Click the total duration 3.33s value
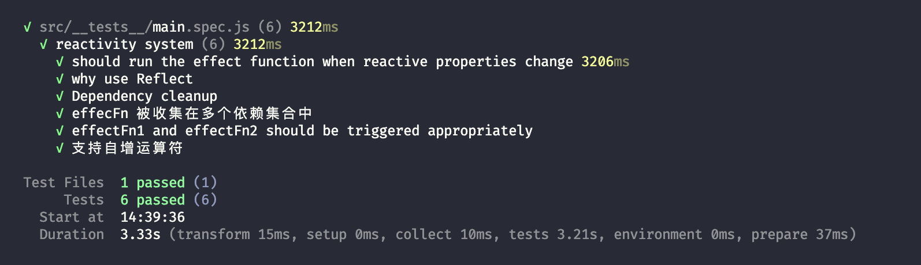 (x=140, y=234)
